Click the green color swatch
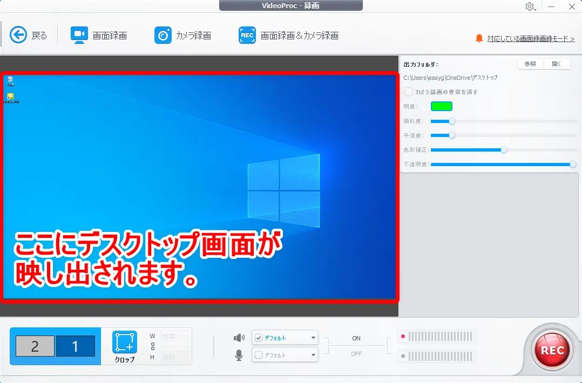The image size is (582, 383). pos(441,106)
